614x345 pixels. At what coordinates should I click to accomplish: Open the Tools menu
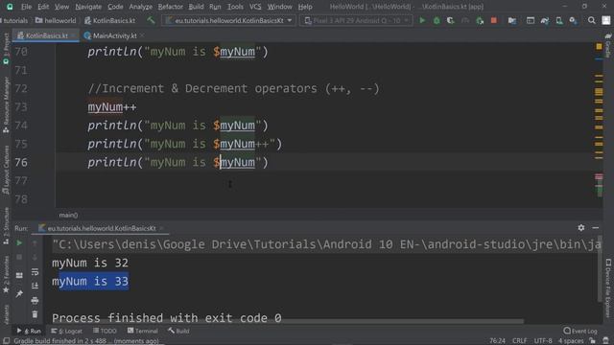(235, 7)
